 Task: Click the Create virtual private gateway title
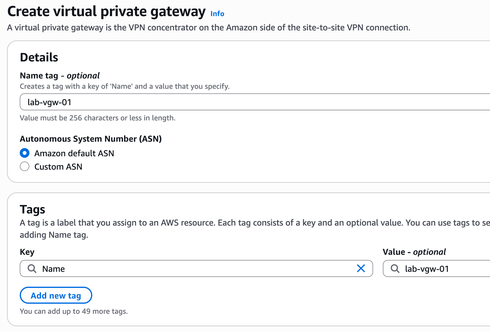click(106, 12)
